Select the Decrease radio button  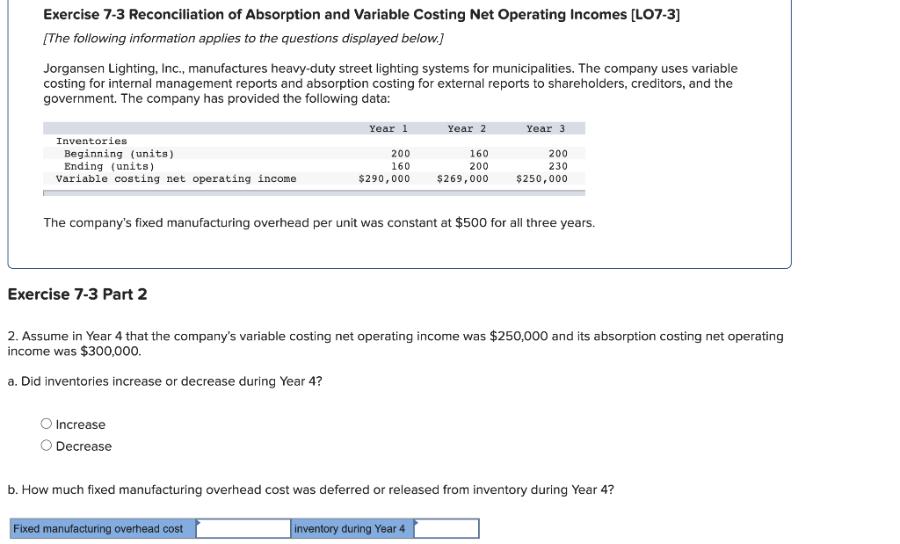tap(45, 446)
